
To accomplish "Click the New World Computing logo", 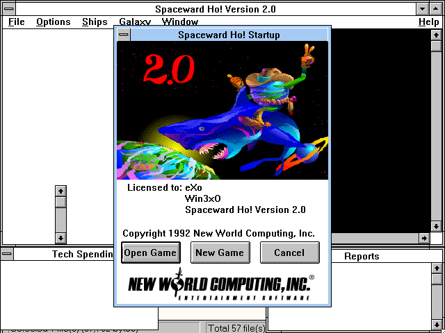I will tap(222, 287).
